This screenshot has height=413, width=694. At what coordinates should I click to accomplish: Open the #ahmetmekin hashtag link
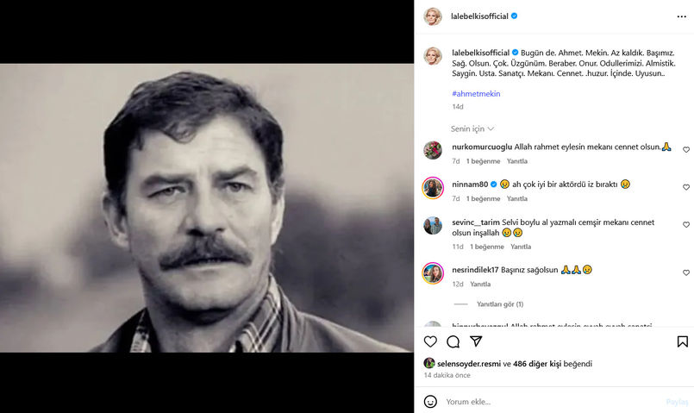click(x=476, y=94)
